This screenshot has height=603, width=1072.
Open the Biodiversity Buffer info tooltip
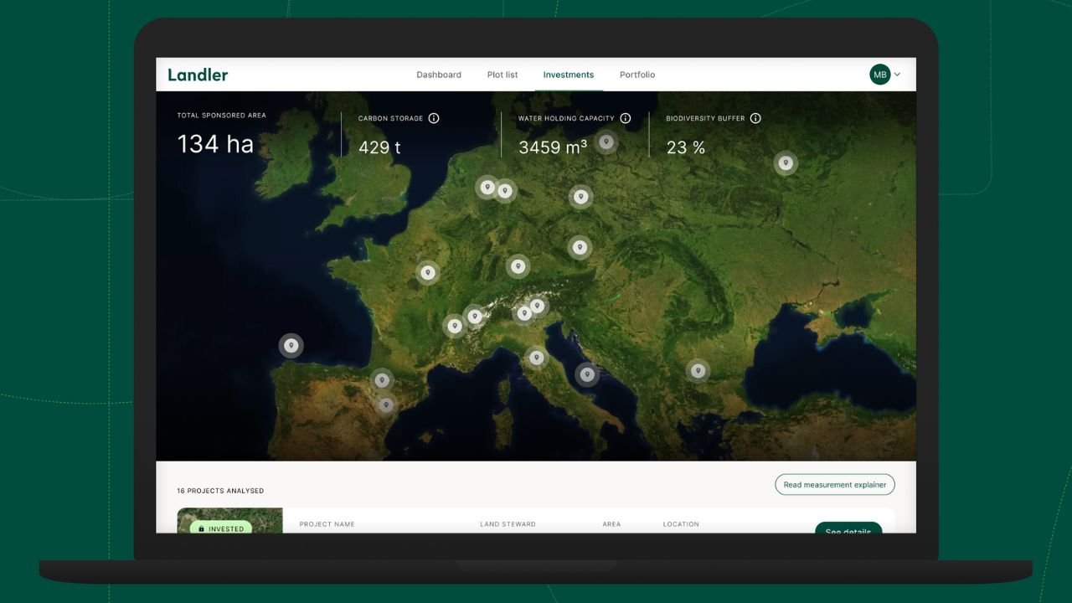[755, 118]
